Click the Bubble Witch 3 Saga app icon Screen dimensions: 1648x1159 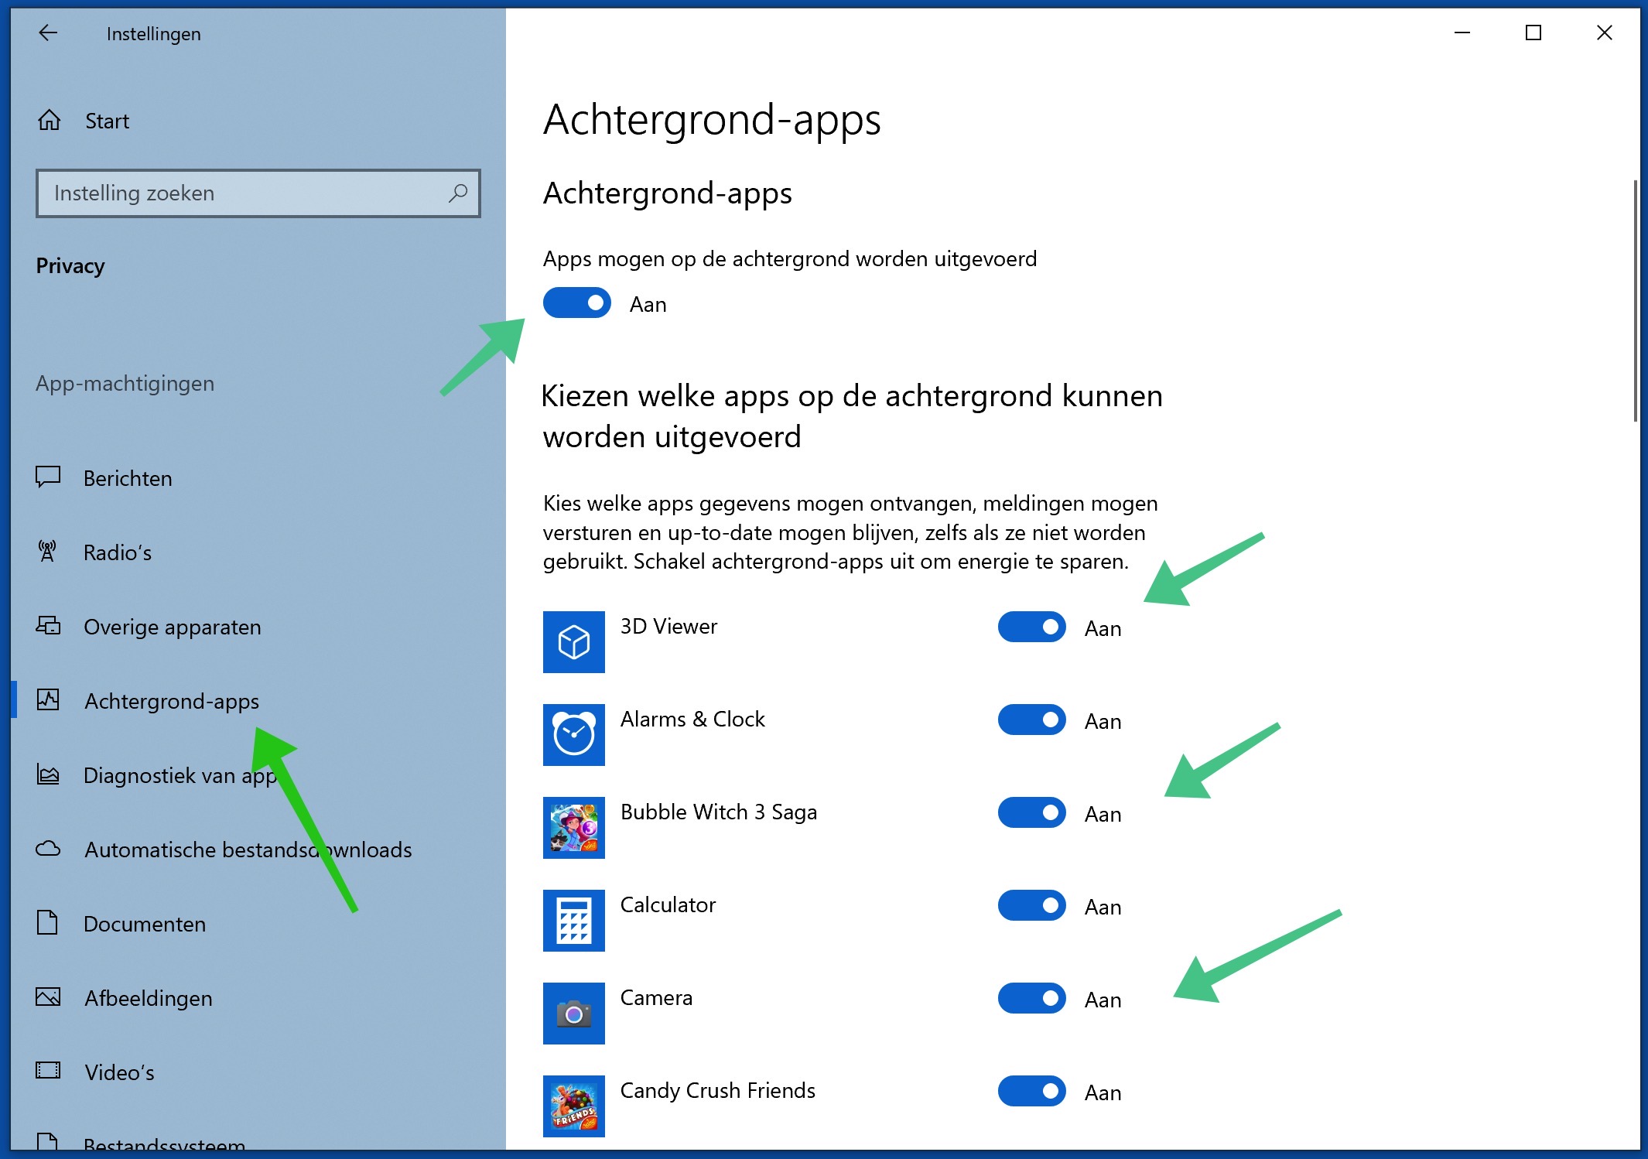pos(573,813)
